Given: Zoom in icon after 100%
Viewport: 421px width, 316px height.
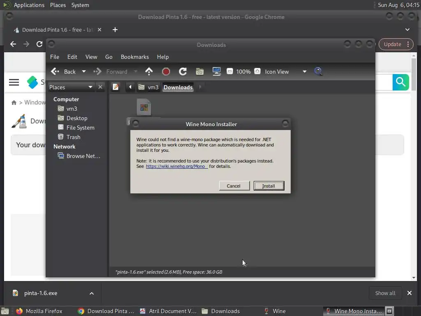Looking at the screenshot, I should click(x=257, y=72).
